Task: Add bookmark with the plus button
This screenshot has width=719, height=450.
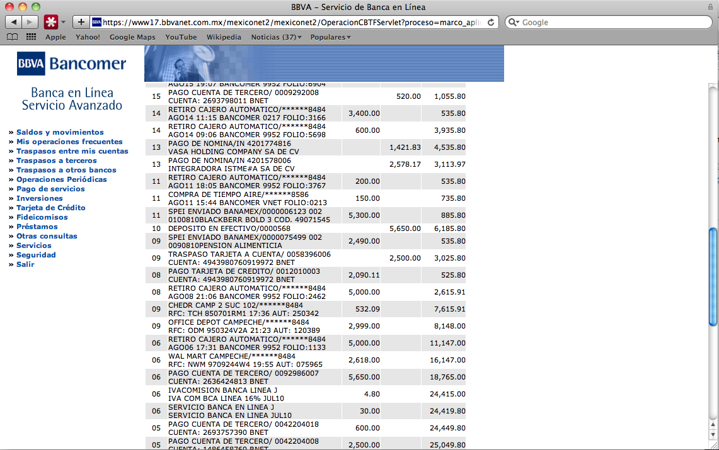Action: tap(81, 22)
